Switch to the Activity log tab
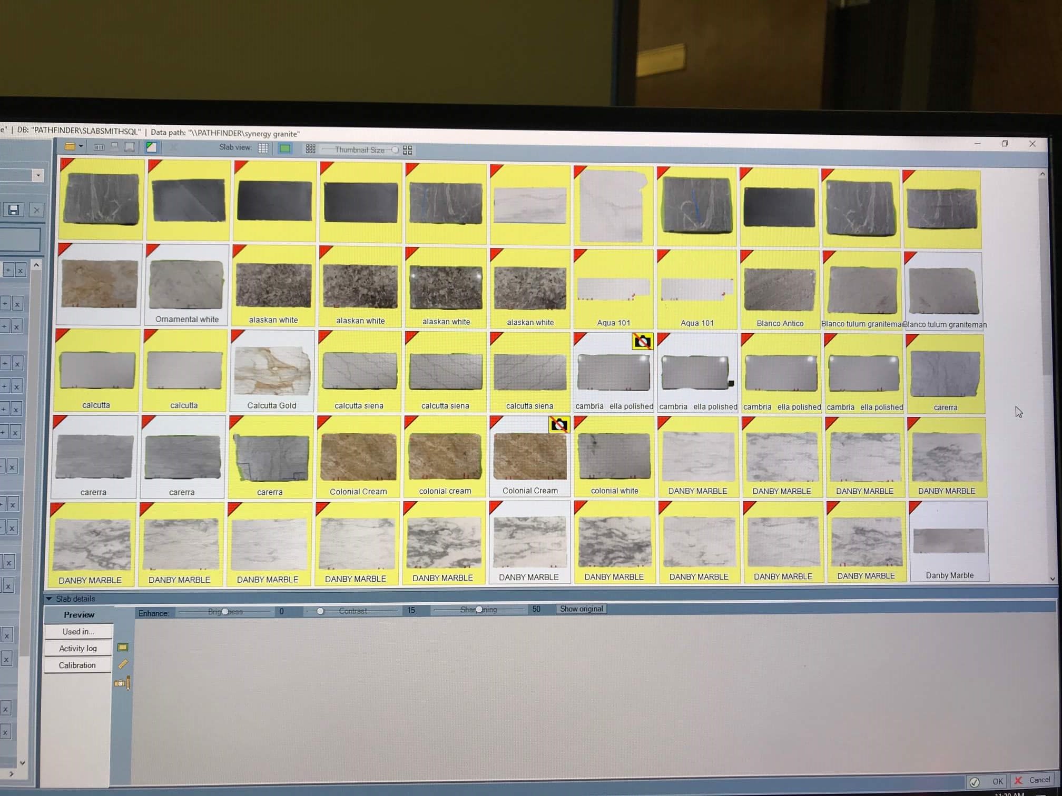Image resolution: width=1062 pixels, height=796 pixels. (x=77, y=648)
